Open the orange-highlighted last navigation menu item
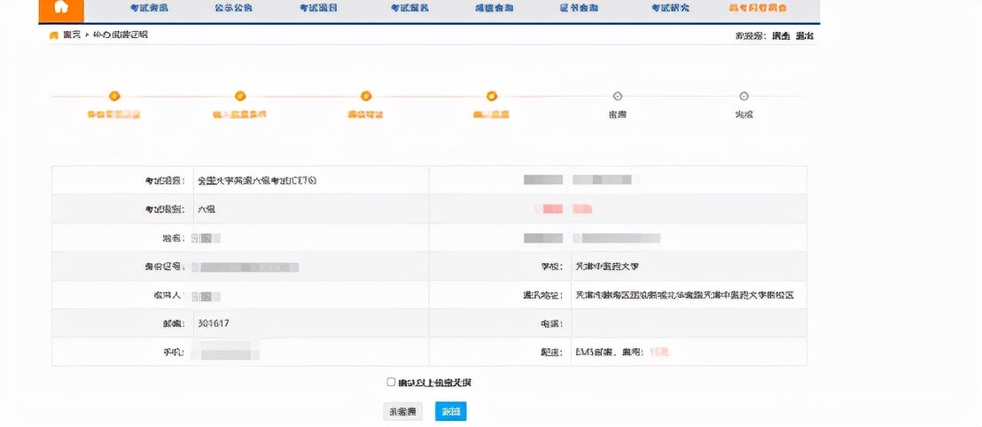Image resolution: width=982 pixels, height=427 pixels. [x=758, y=8]
